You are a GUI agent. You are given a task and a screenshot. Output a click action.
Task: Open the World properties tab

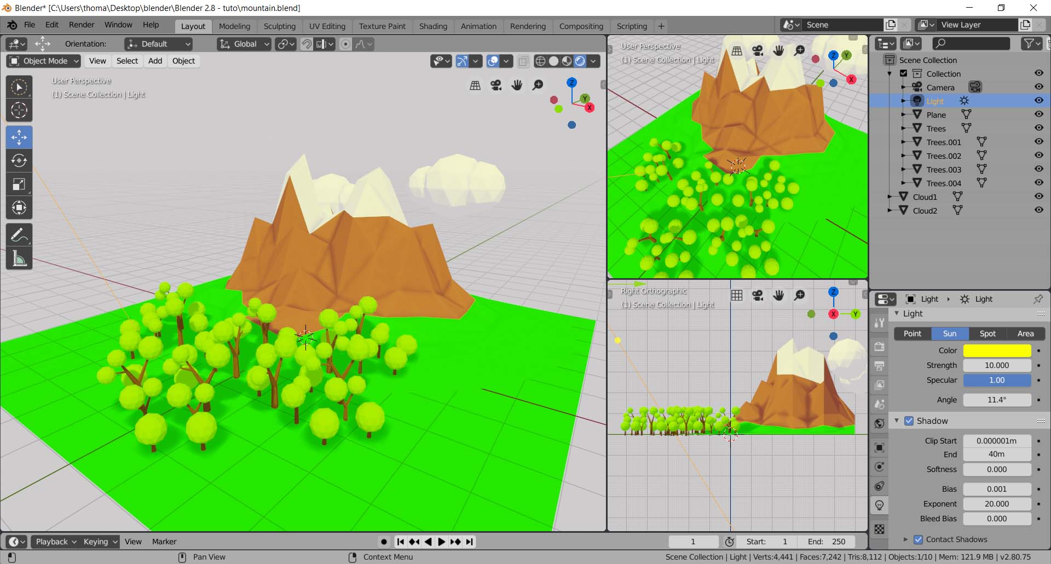[880, 423]
